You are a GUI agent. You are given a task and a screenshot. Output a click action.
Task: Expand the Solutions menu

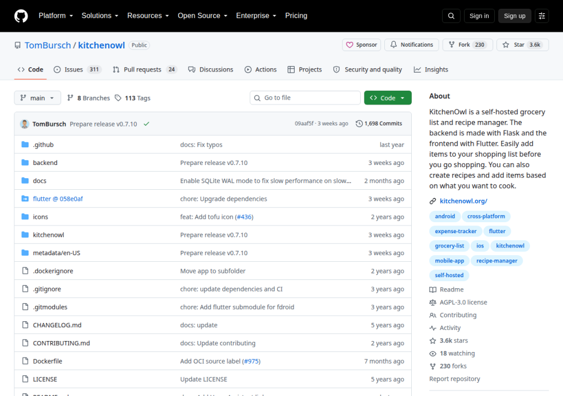pyautogui.click(x=100, y=16)
